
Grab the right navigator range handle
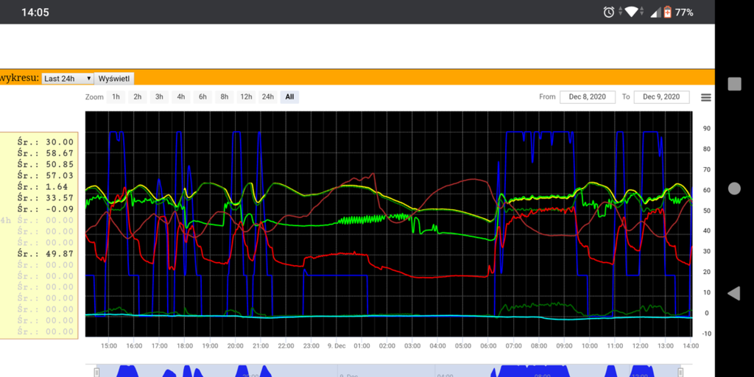pyautogui.click(x=680, y=372)
